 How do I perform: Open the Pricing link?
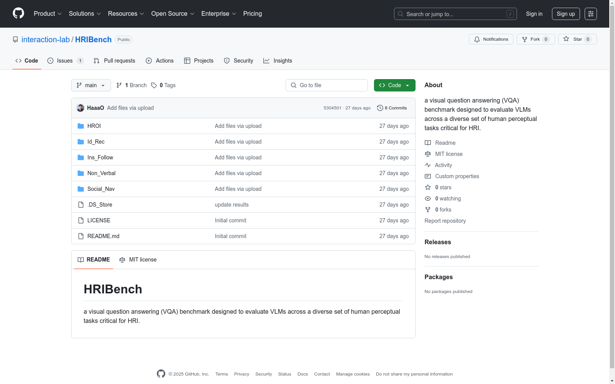coord(253,14)
